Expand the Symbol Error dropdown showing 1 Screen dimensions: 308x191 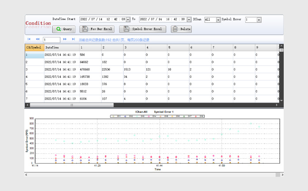[259, 19]
